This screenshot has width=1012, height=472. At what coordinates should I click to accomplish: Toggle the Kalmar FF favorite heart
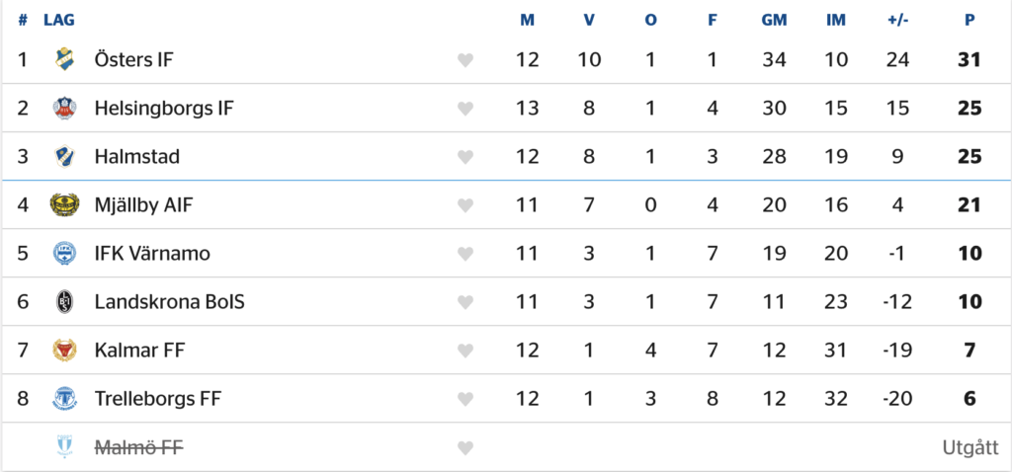[x=465, y=351]
